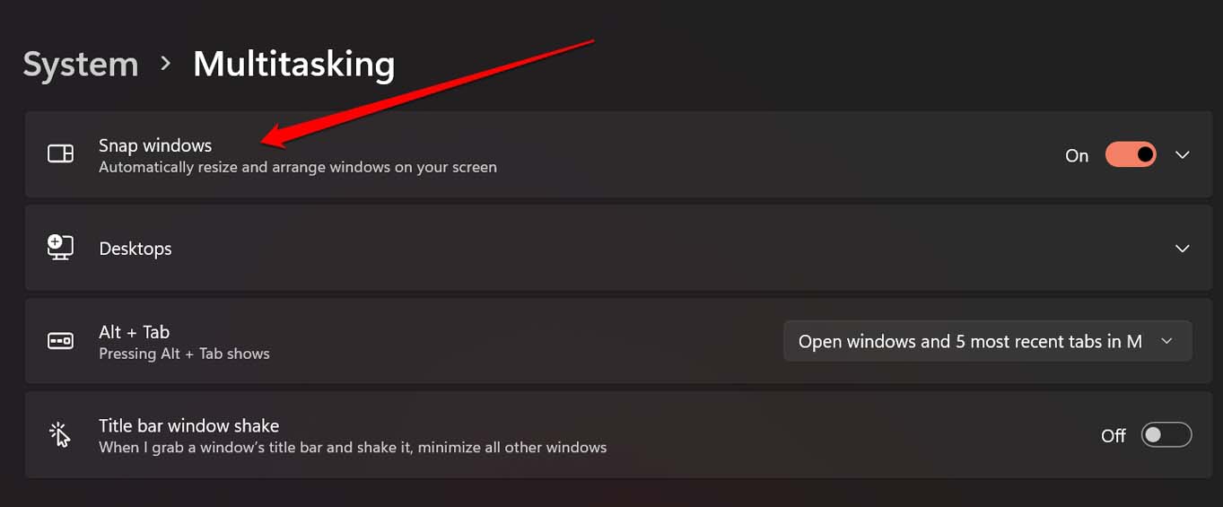Open the Alt + Tab shows dropdown
This screenshot has width=1223, height=507.
pos(988,341)
